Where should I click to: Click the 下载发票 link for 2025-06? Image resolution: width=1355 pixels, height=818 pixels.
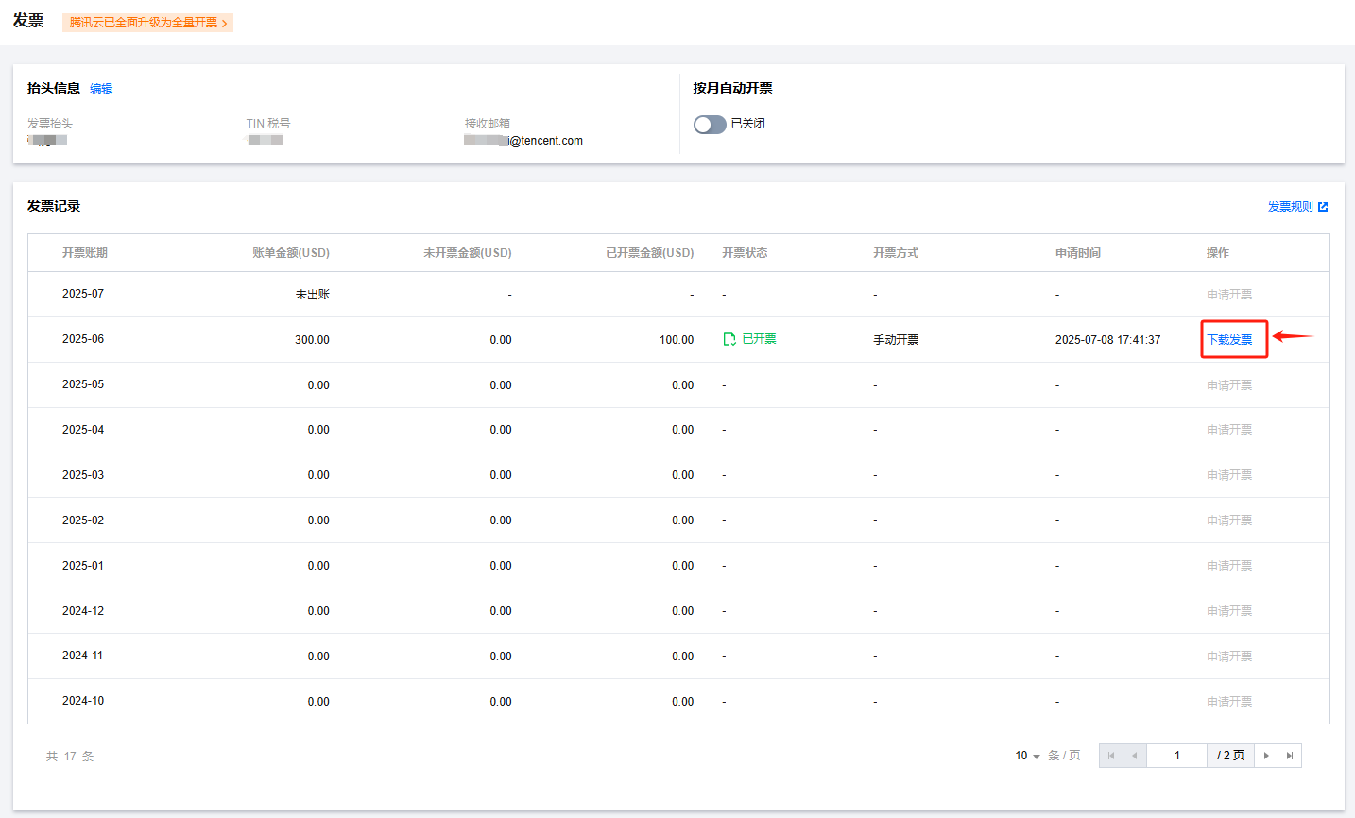click(x=1229, y=340)
